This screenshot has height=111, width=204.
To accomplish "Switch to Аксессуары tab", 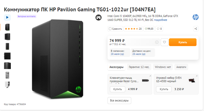I will tap(116, 67).
